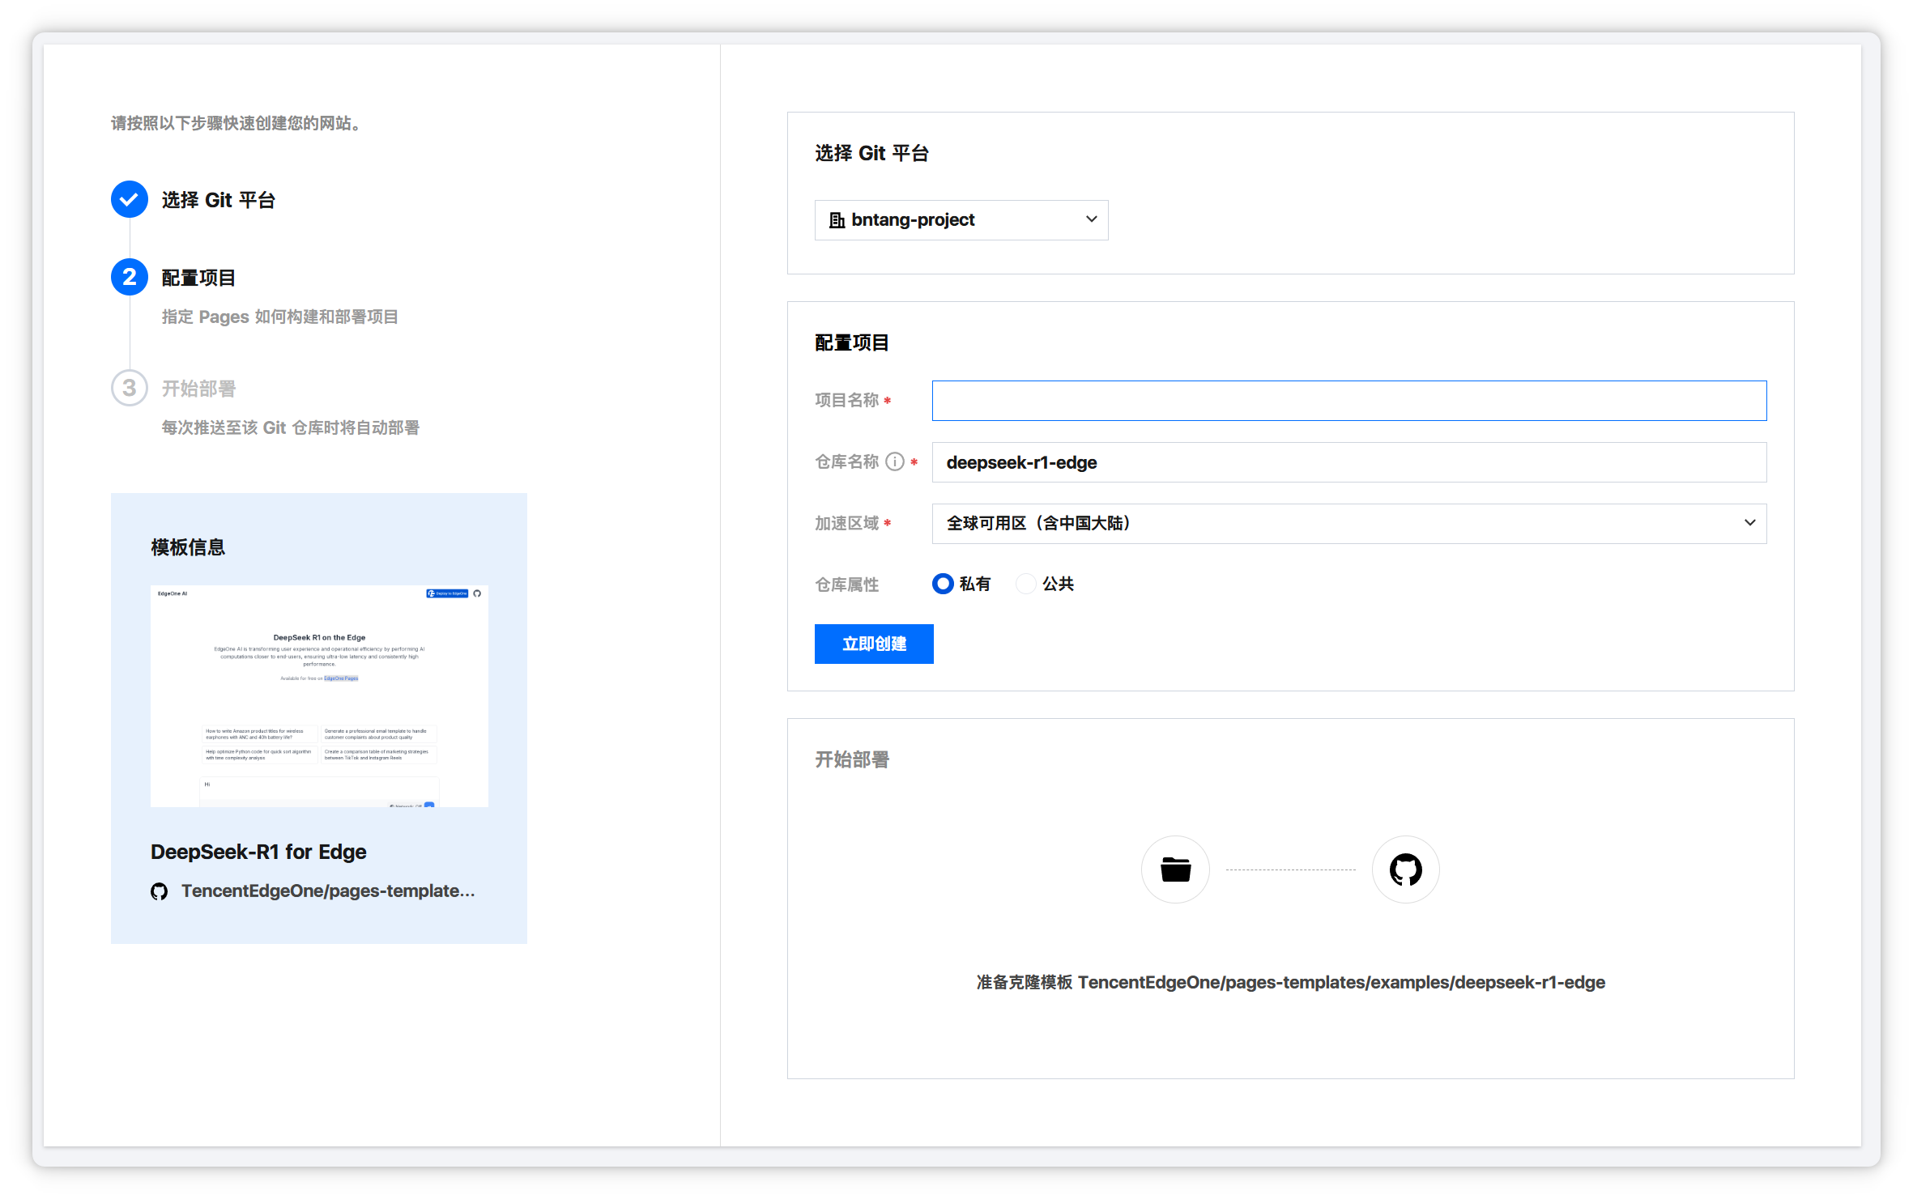Click the 立即创建 button
1913x1199 pixels.
(x=874, y=644)
